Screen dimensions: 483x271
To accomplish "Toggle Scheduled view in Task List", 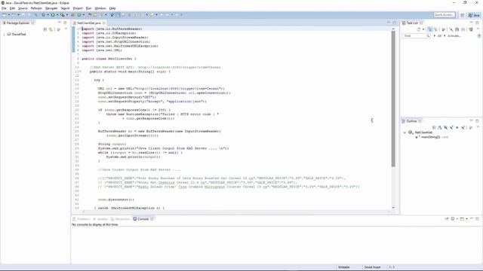I will point(435,29).
